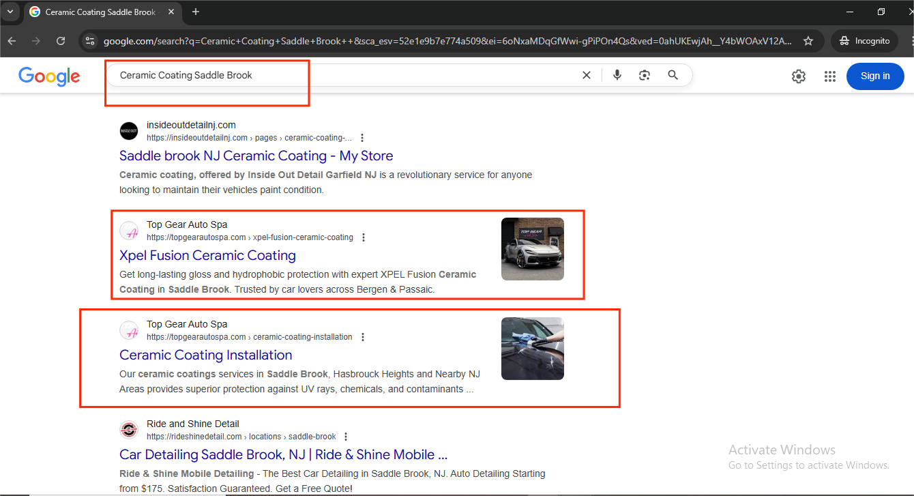
Task: Click inside the Google search field
Action: tap(341, 75)
